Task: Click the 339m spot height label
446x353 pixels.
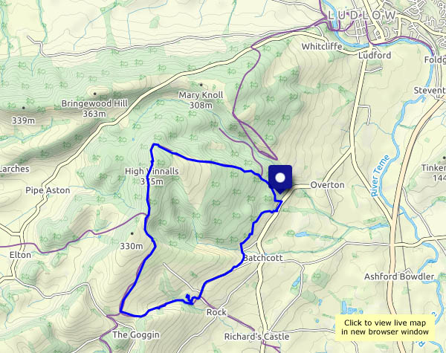Action: point(23,120)
